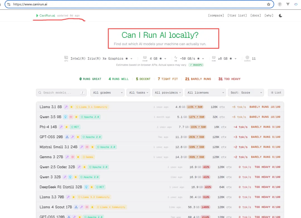Open the [compare] page
Screen dimensions: 301x218
tap(216, 15)
